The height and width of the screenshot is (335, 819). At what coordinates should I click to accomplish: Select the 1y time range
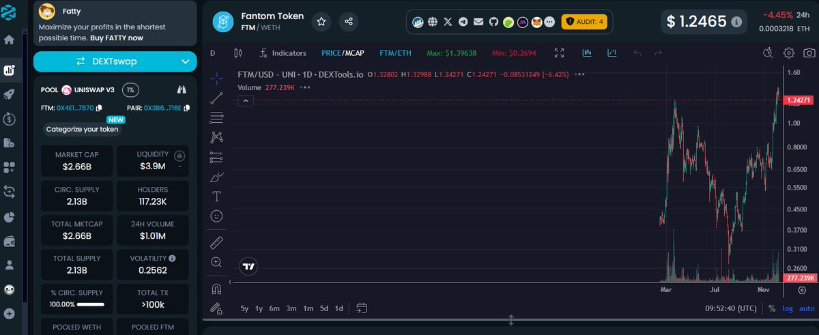pyautogui.click(x=259, y=308)
